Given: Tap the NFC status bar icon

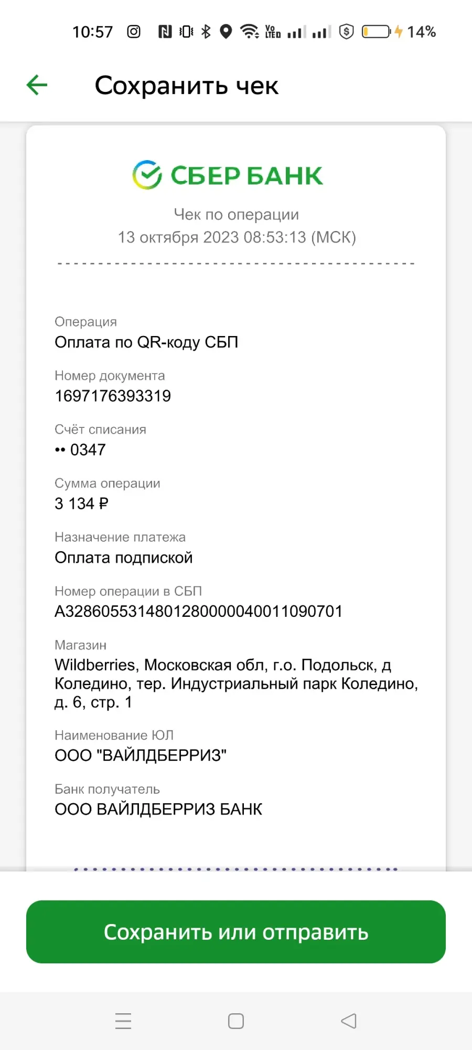Looking at the screenshot, I should 165,32.
